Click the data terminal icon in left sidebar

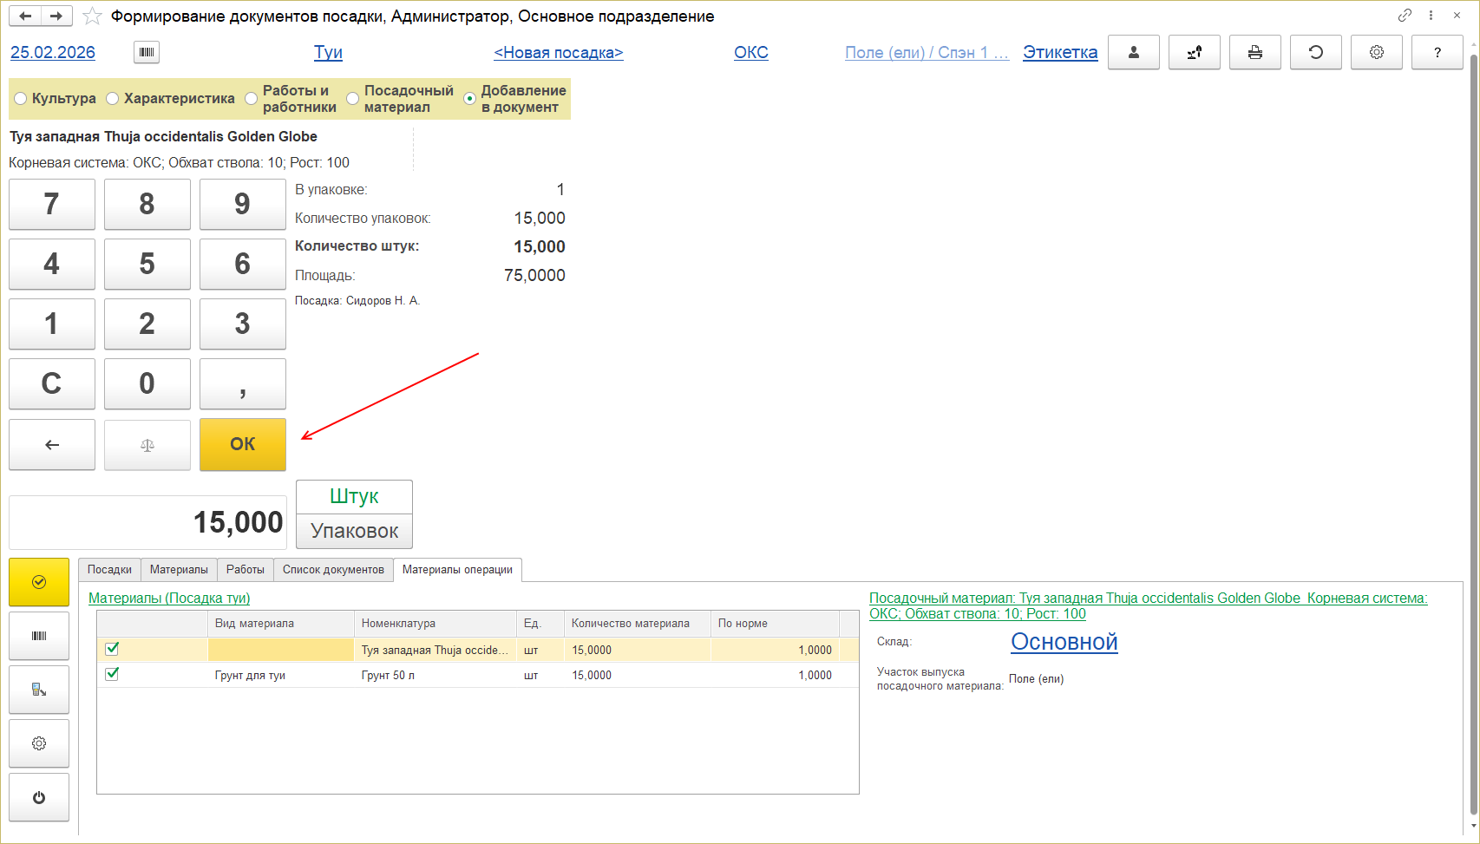tap(39, 690)
